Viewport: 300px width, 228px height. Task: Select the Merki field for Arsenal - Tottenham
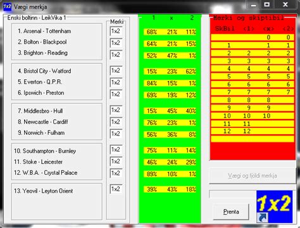coord(116,31)
